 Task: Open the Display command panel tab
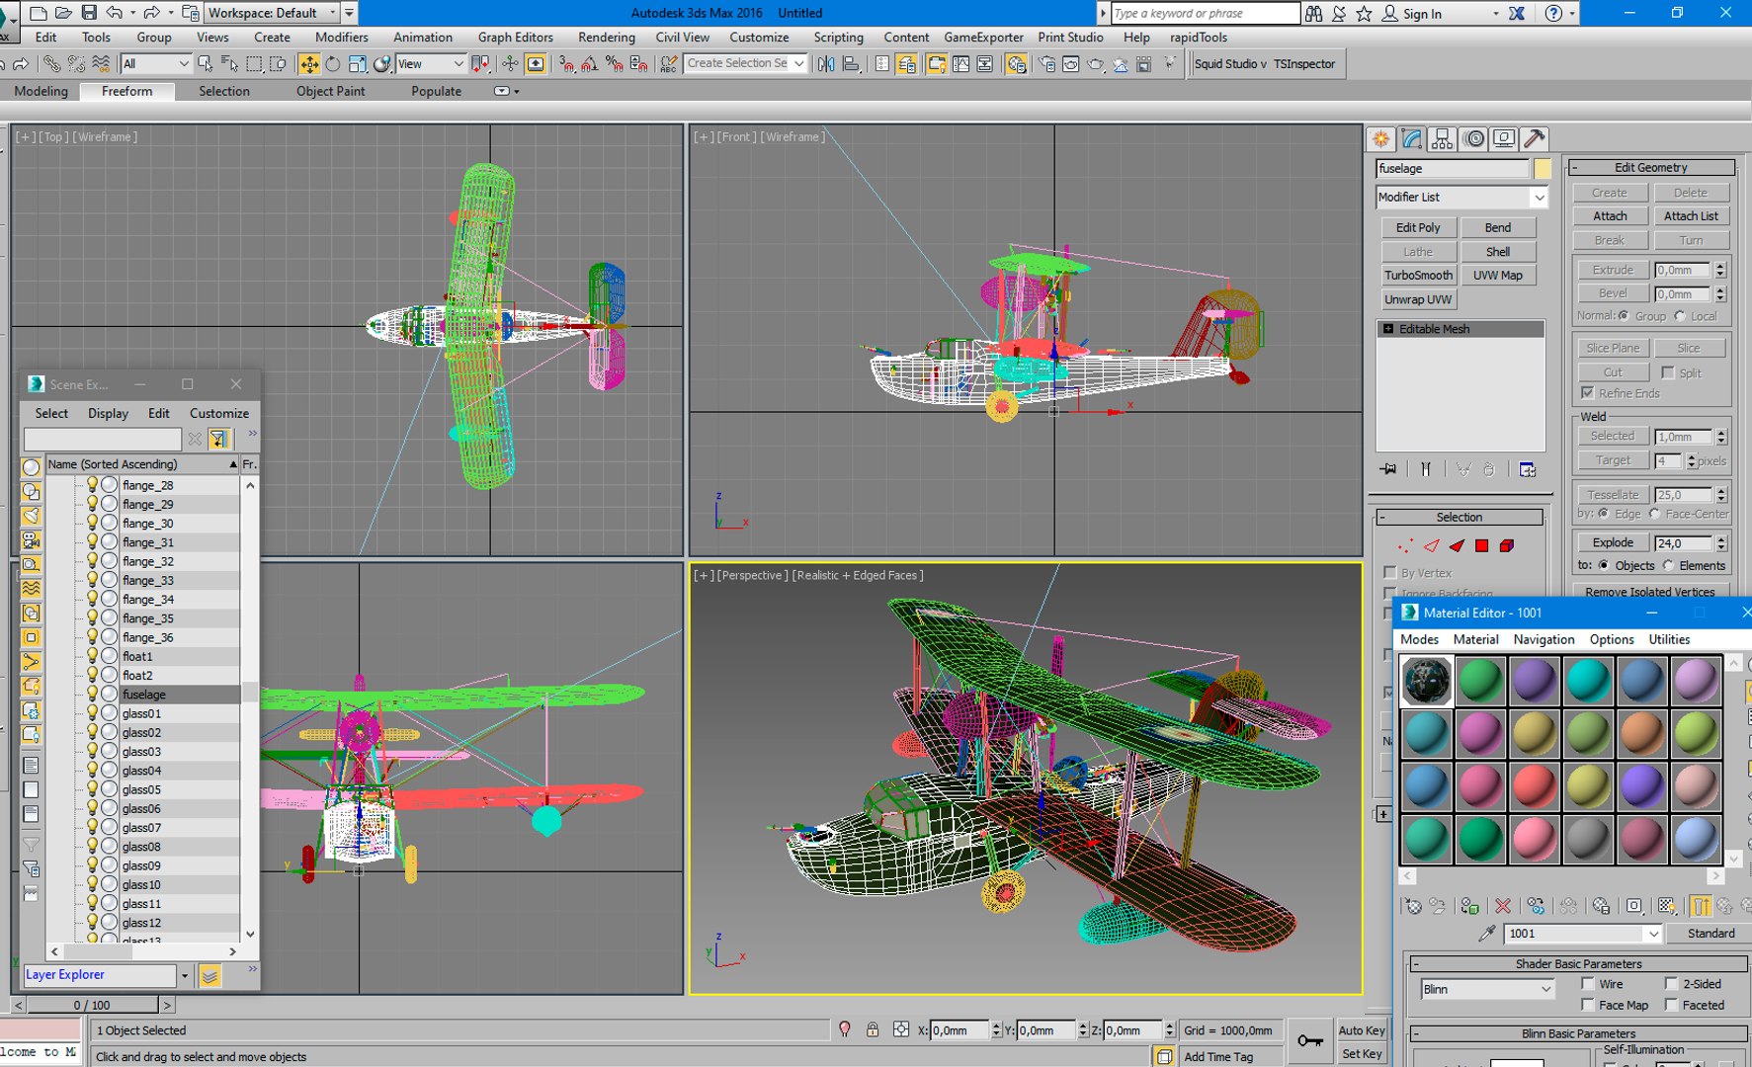tap(1504, 139)
